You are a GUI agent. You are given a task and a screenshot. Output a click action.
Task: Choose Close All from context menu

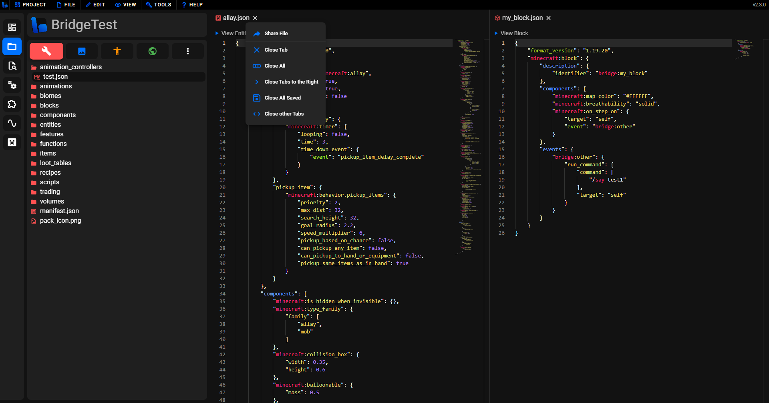point(286,66)
